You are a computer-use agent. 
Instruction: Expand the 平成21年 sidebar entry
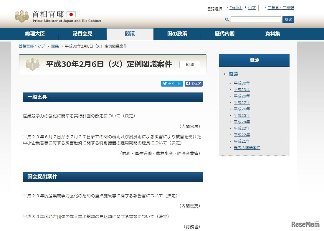click(x=242, y=141)
